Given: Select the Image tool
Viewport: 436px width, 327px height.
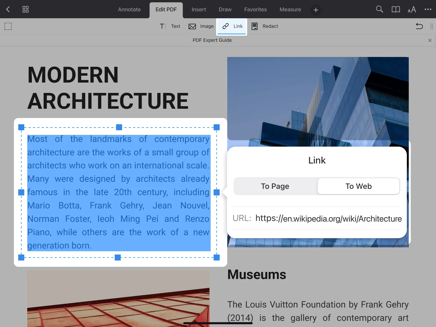Looking at the screenshot, I should 201,26.
